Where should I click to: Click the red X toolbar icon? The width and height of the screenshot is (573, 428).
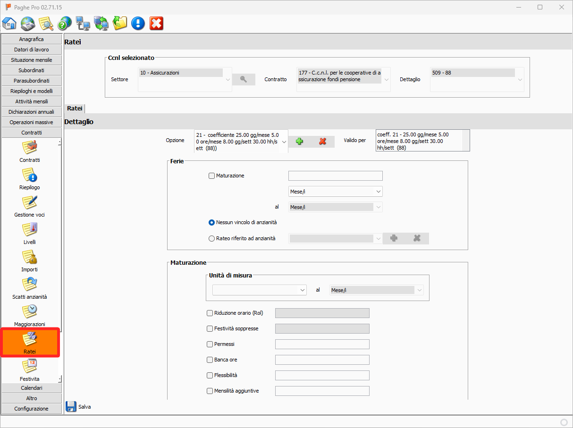coord(156,23)
